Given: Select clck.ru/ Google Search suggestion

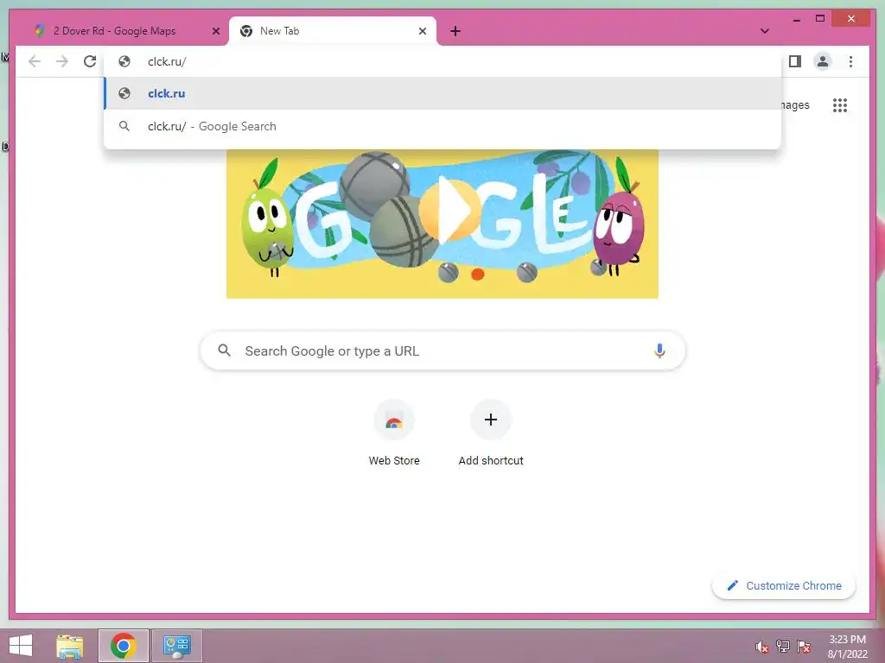Looking at the screenshot, I should pos(442,126).
